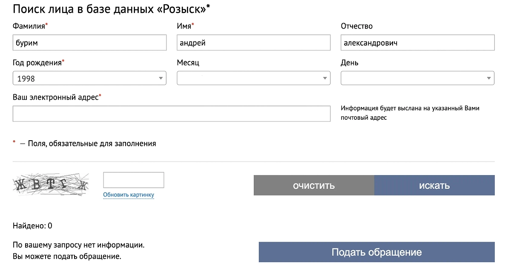
Task: Click the Имя label text above the field
Action: coord(184,26)
